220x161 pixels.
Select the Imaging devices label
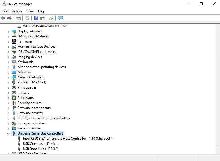point(30,57)
